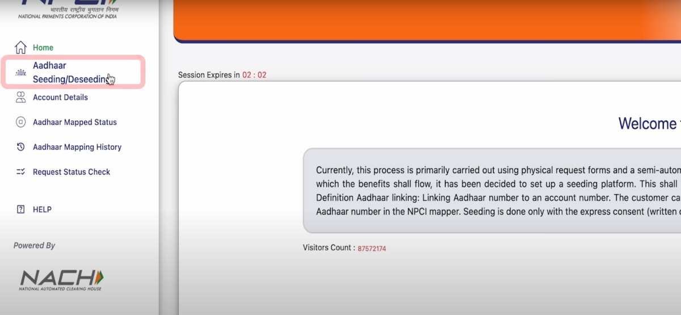This screenshot has height=315, width=681.
Task: Open the Account Details text link
Action: tap(60, 97)
